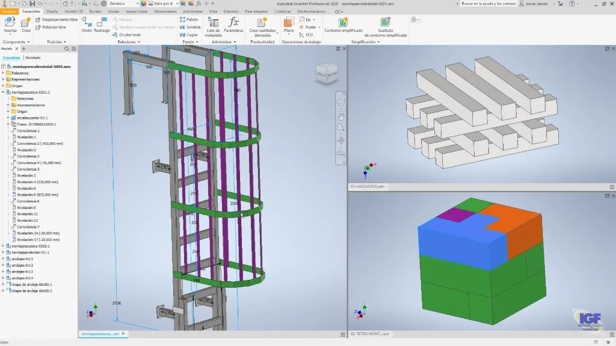Image resolution: width=616 pixels, height=346 pixels.
Task: Expand the Simplificación panel dropdown
Action: point(365,41)
